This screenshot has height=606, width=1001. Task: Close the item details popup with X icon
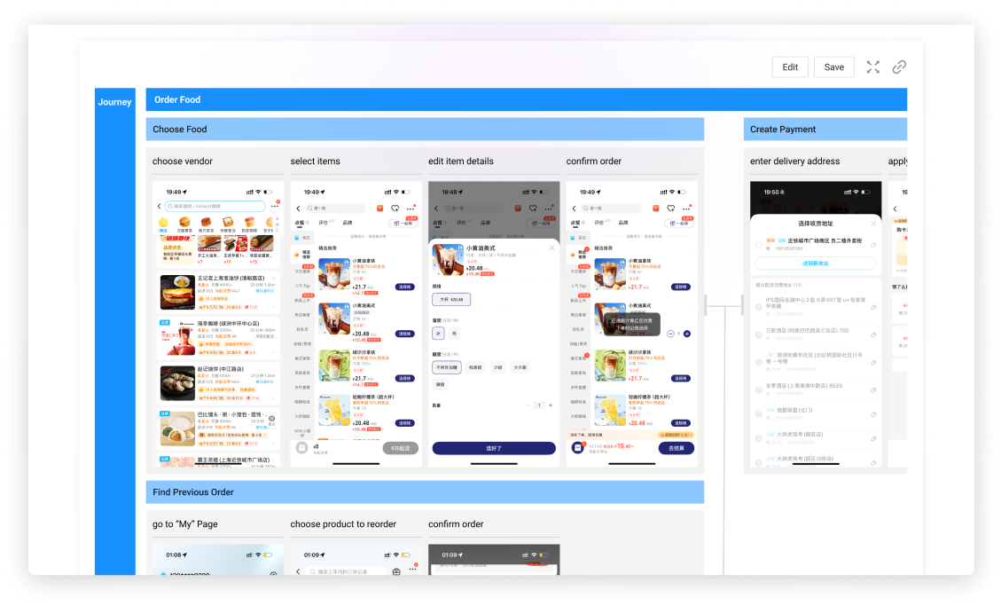(551, 248)
